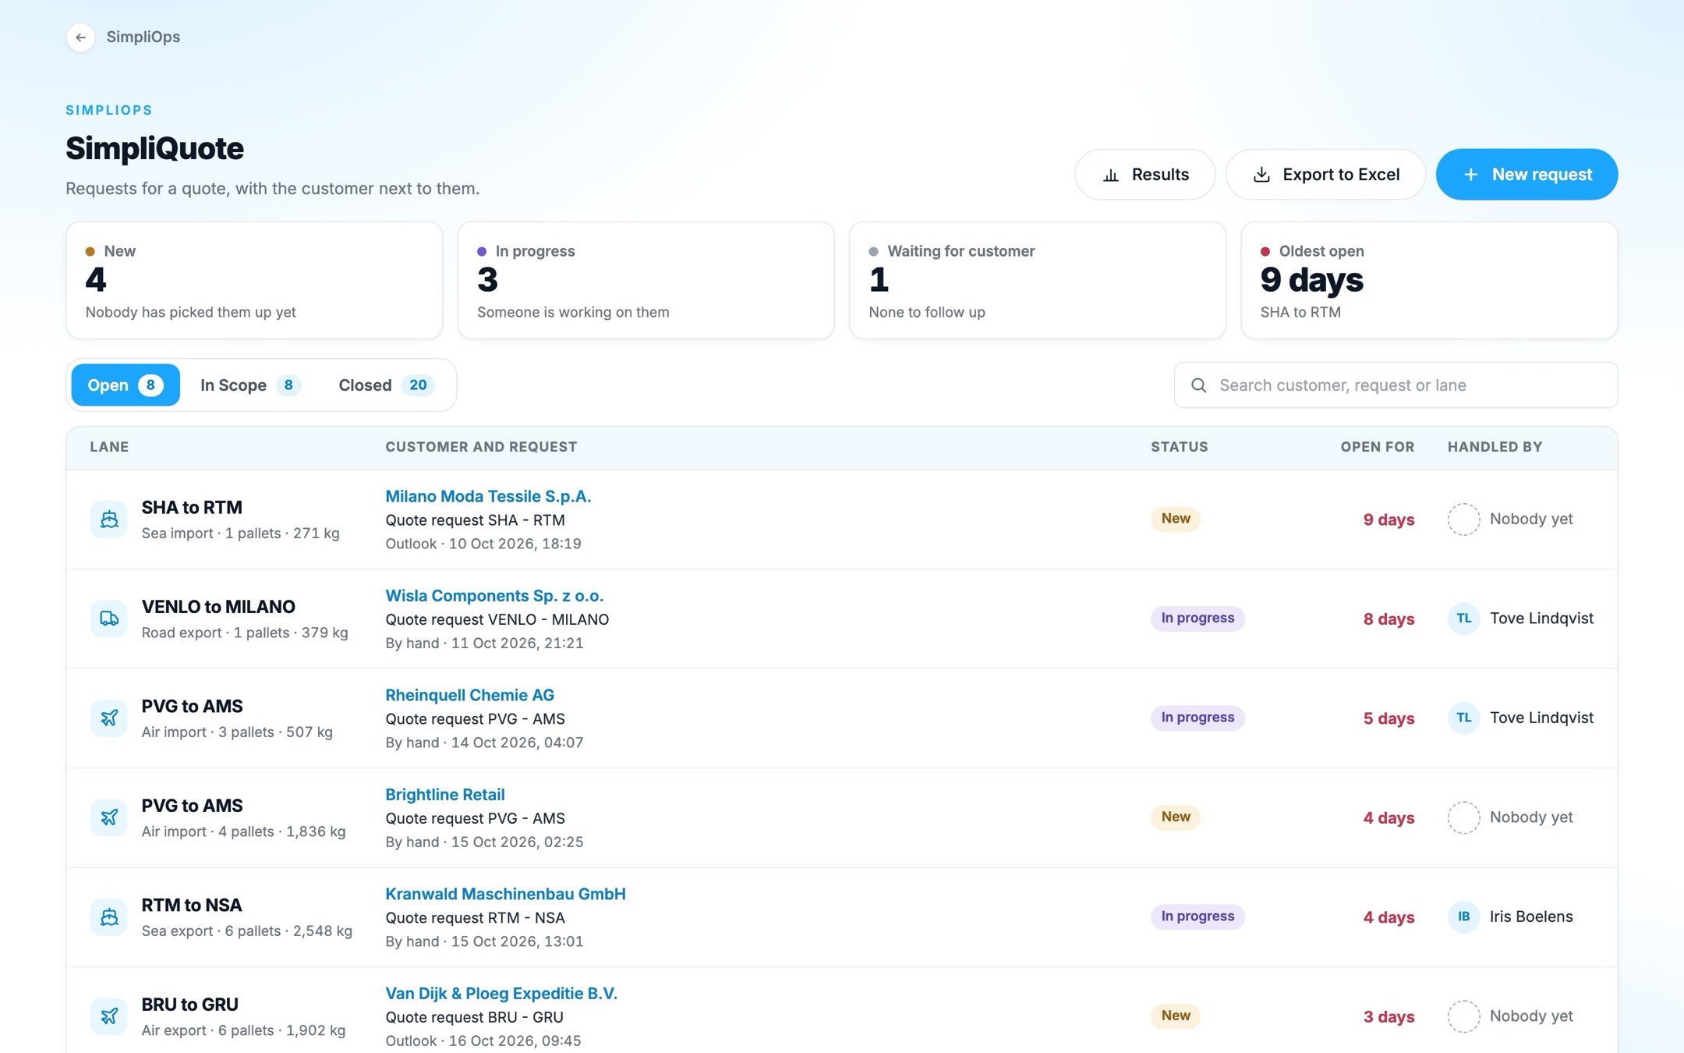Click the truck icon for VENLO to MILANO
This screenshot has height=1053, width=1684.
point(109,619)
